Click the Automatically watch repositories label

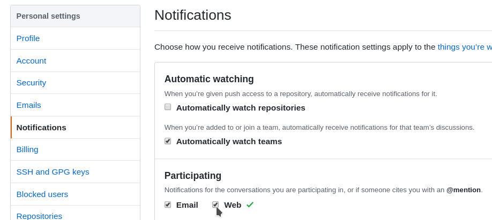241,108
